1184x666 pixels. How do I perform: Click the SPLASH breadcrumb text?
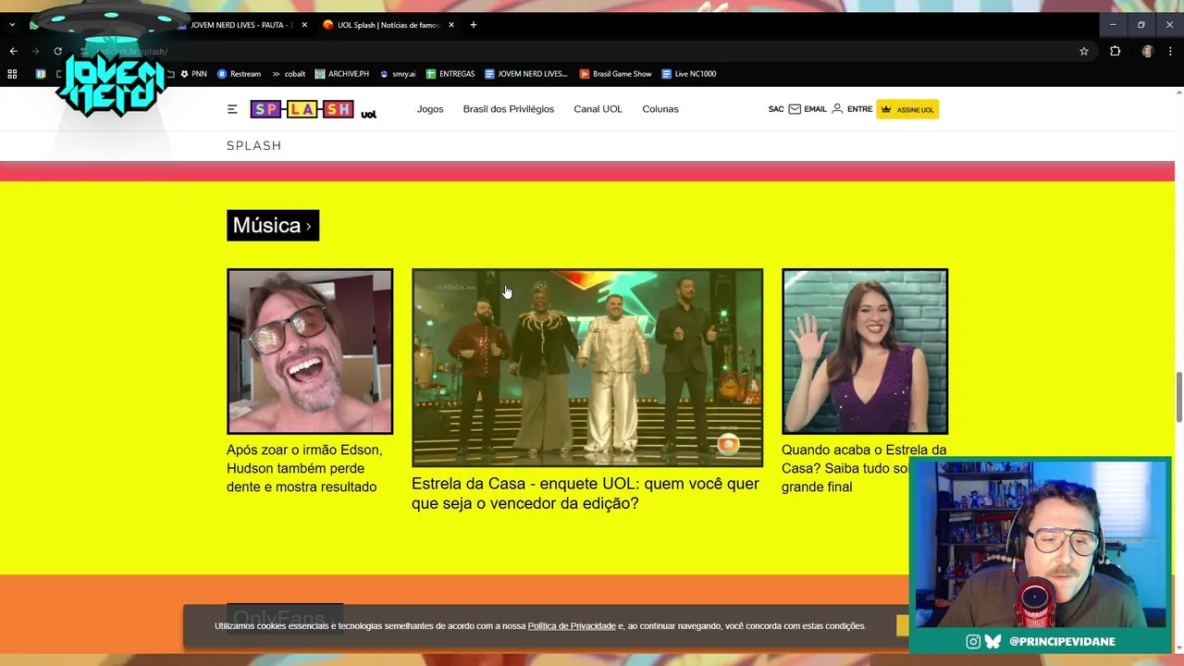pyautogui.click(x=253, y=145)
